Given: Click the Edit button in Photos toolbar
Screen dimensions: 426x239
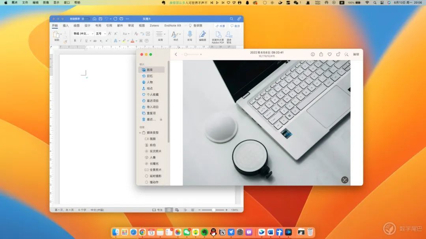Looking at the screenshot, I should point(356,54).
